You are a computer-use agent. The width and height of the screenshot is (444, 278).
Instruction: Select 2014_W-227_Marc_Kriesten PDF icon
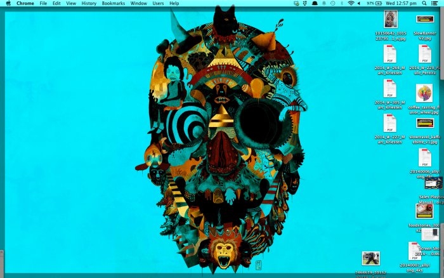390,123
